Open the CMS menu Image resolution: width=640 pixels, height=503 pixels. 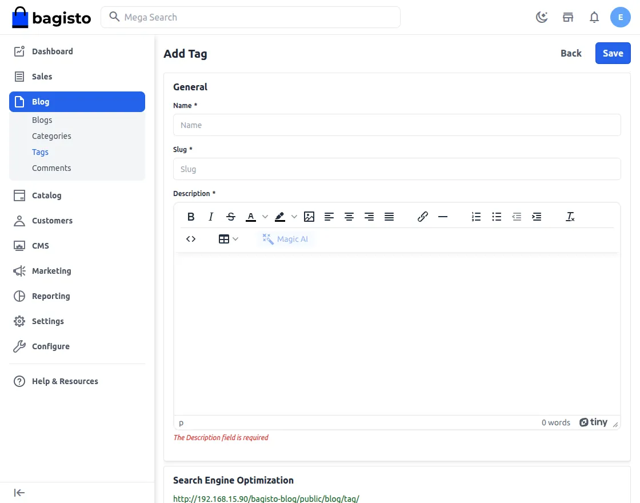point(77,246)
